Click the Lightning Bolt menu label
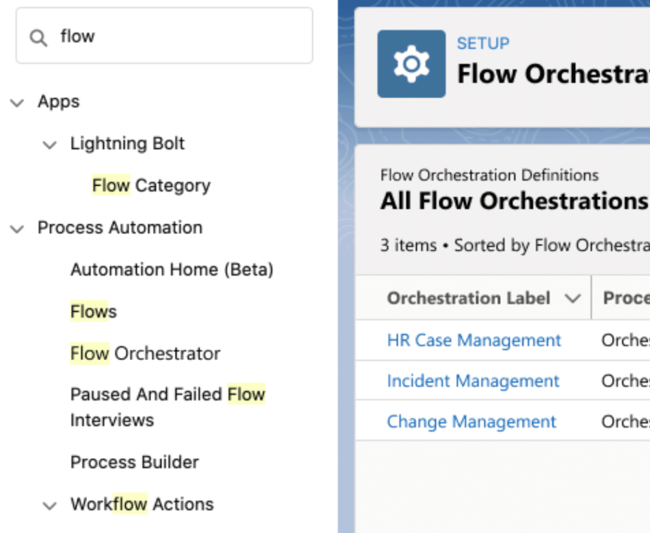This screenshot has width=650, height=533. click(x=127, y=144)
